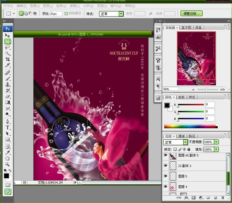The image size is (232, 203).
Task: Choose Intersect with Selection mode
Action: [x=35, y=14]
